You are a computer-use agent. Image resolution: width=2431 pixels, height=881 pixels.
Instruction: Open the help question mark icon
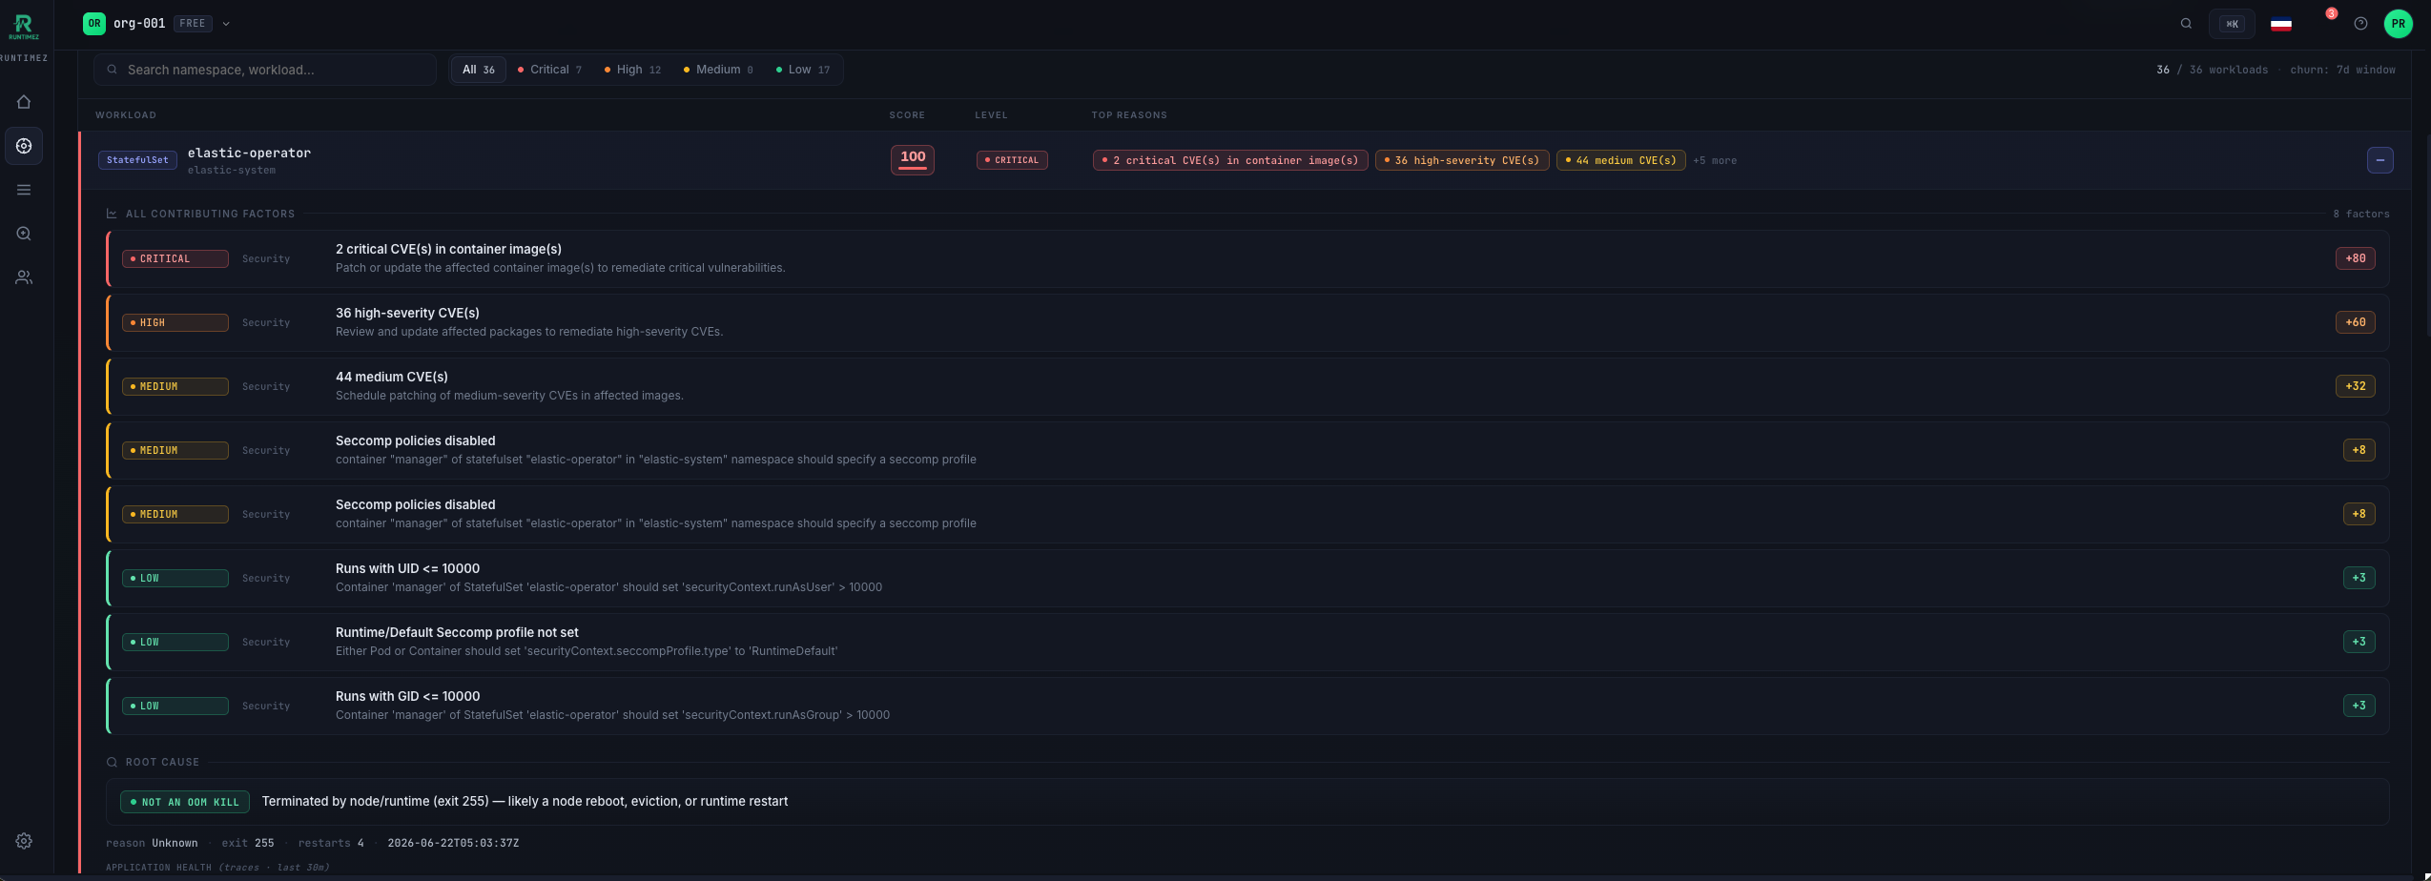click(x=2360, y=24)
